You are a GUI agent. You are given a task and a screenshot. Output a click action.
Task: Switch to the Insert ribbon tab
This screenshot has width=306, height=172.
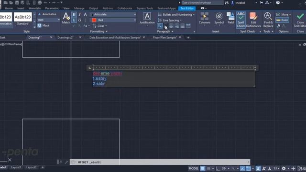coord(21,8)
